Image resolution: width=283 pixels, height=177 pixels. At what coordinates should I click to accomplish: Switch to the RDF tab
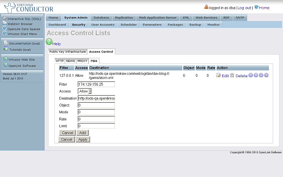(x=226, y=18)
